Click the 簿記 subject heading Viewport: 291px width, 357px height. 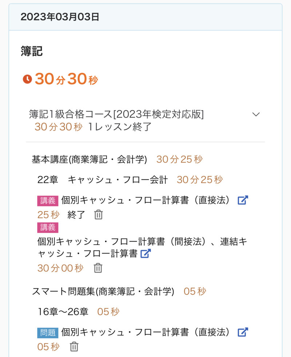pos(32,51)
